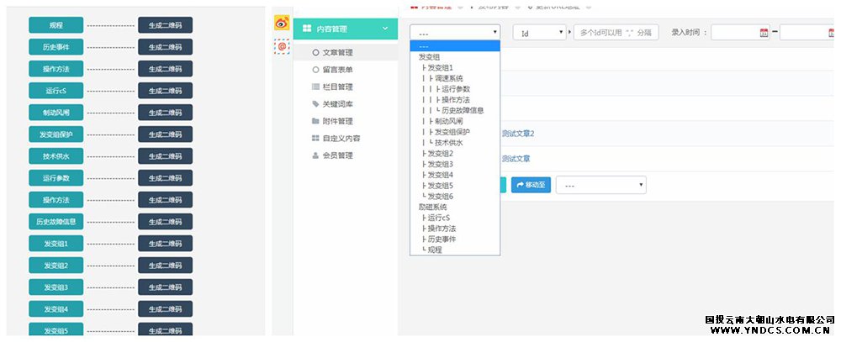Image resolution: width=841 pixels, height=342 pixels.
Task: Click the red @ mail icon
Action: click(282, 48)
